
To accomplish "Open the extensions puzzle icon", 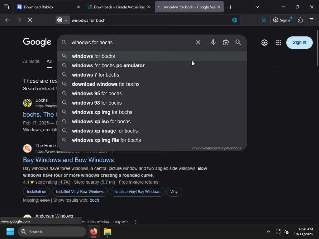I will 300,20.
